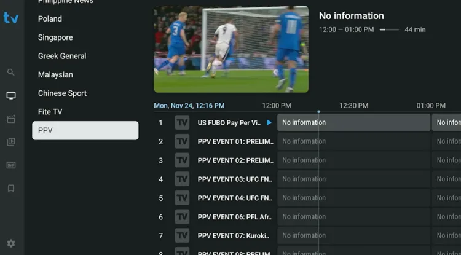Select PPV EVENT 07: Kuroki channel

(234, 235)
